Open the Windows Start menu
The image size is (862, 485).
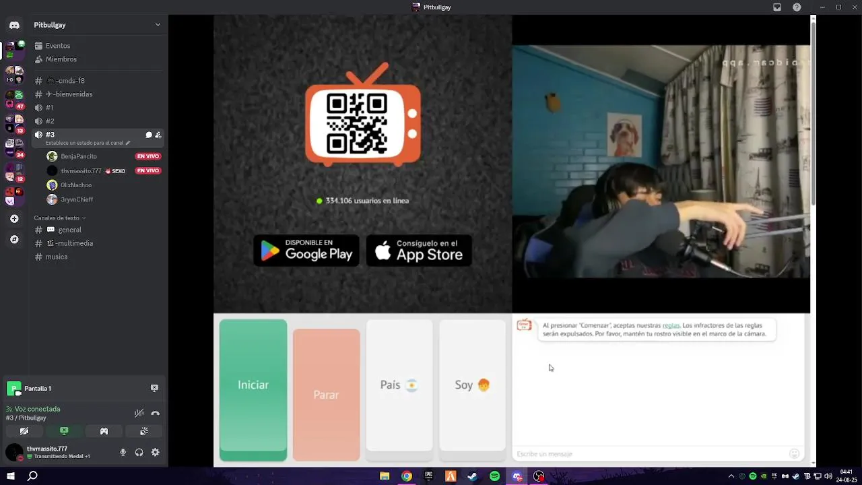tap(11, 476)
